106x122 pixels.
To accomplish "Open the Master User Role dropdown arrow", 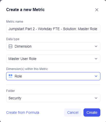I will 96,59.
